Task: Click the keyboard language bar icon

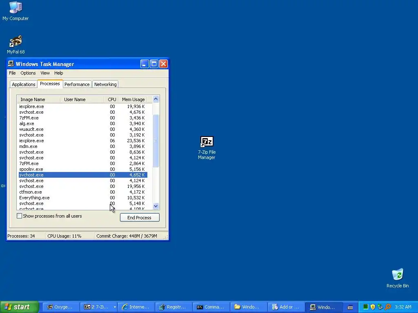Action: pos(350,307)
